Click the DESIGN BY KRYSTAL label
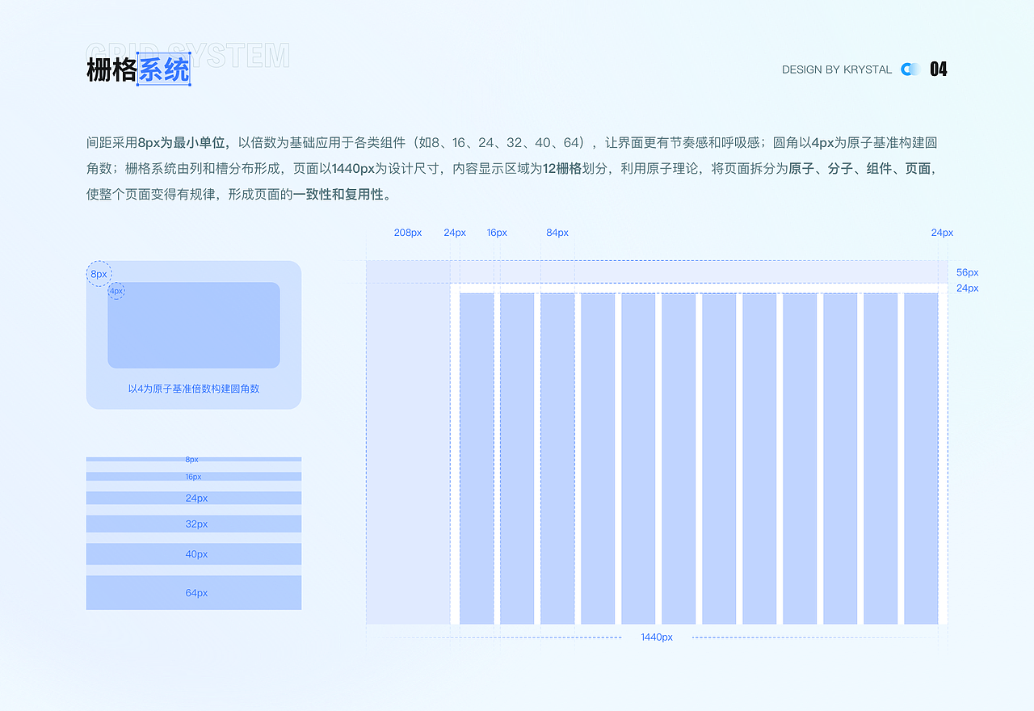 (x=837, y=69)
